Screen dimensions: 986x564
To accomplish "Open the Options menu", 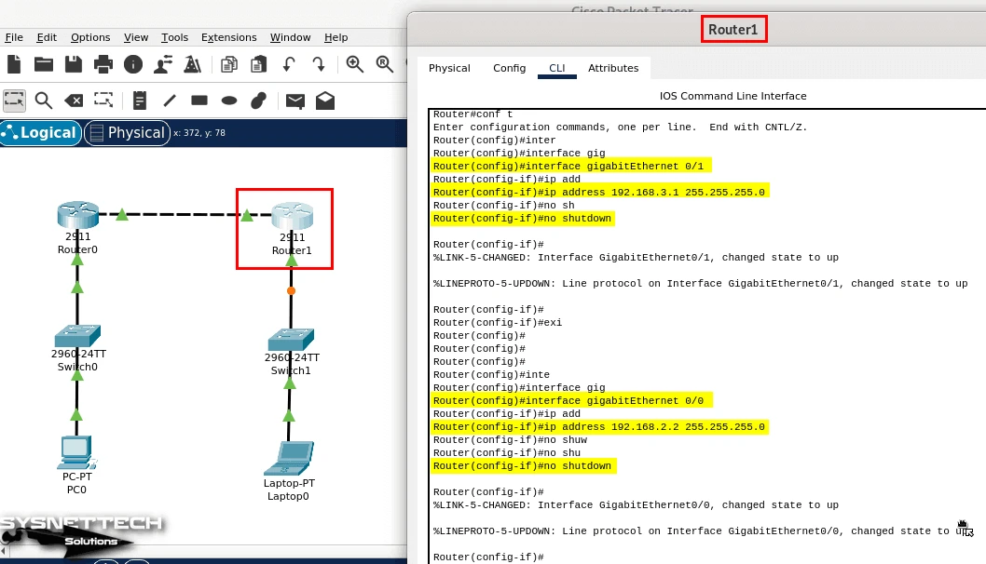I will [89, 37].
